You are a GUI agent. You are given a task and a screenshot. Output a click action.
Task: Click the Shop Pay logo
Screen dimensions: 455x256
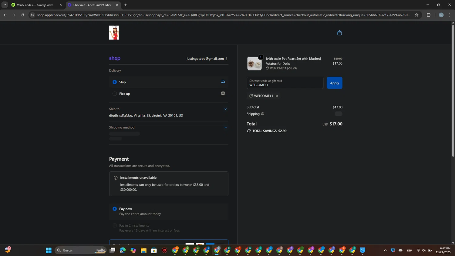(x=115, y=59)
